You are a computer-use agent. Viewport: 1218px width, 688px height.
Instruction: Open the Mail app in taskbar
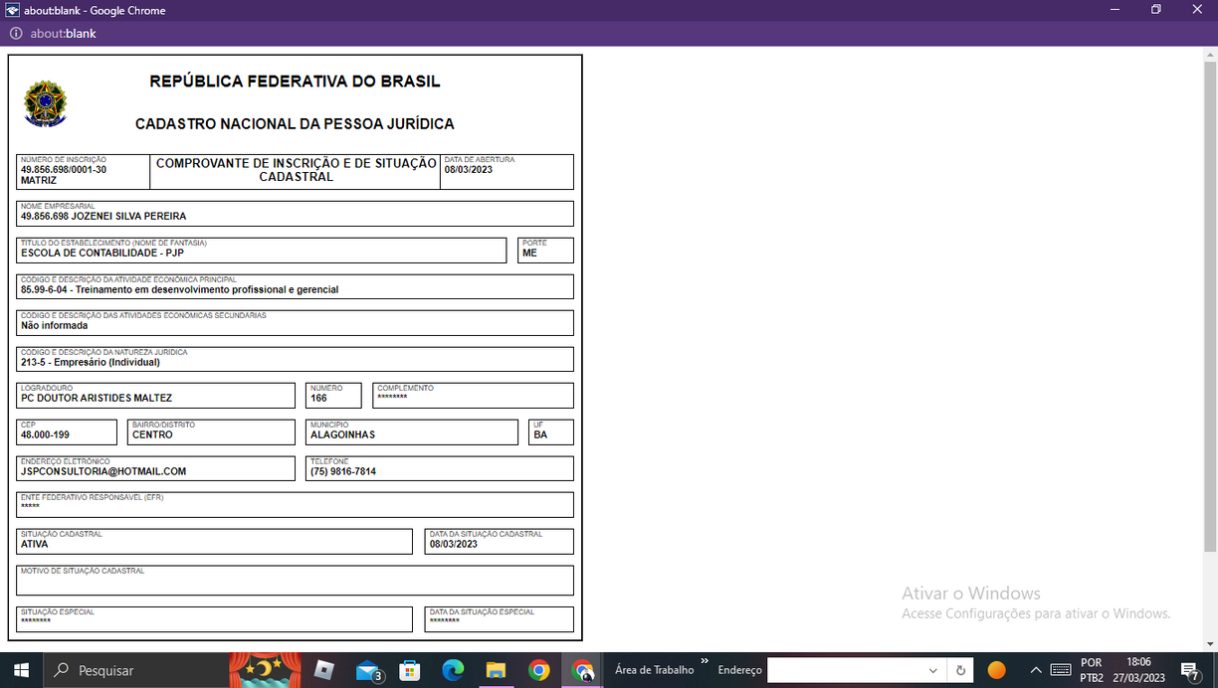368,670
